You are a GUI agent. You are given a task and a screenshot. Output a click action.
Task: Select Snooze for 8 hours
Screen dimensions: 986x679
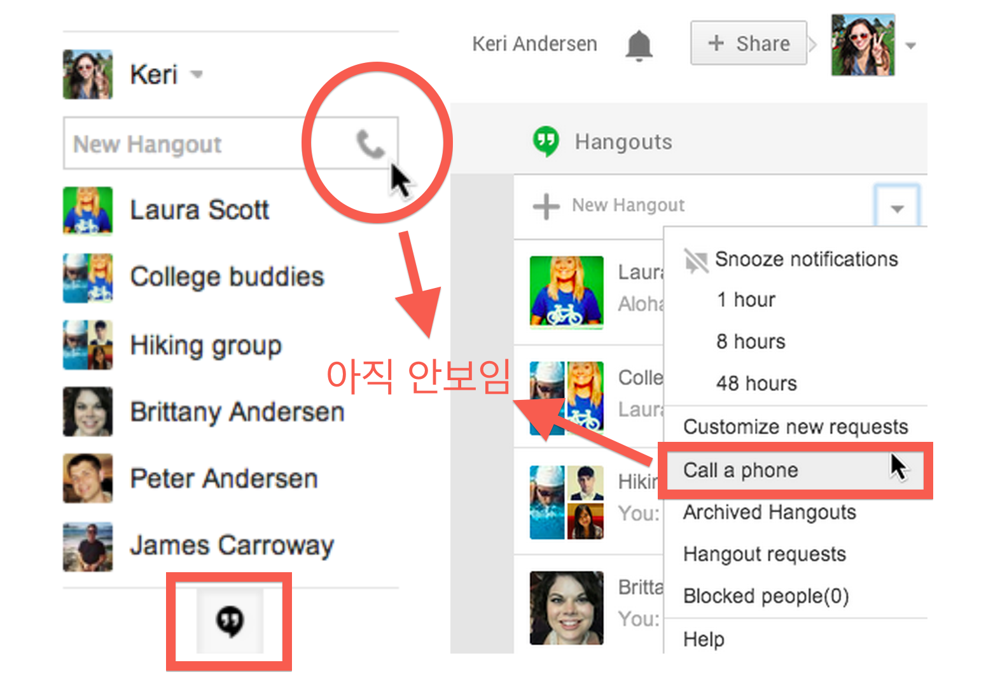click(x=751, y=341)
